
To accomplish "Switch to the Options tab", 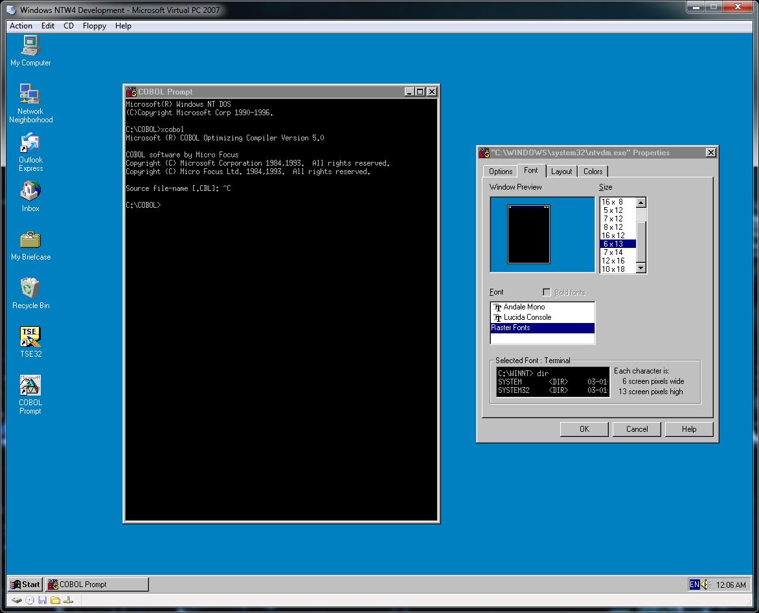I will tap(499, 171).
